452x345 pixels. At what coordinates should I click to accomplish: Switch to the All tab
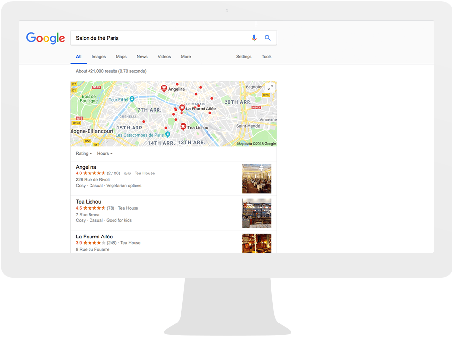(x=79, y=57)
